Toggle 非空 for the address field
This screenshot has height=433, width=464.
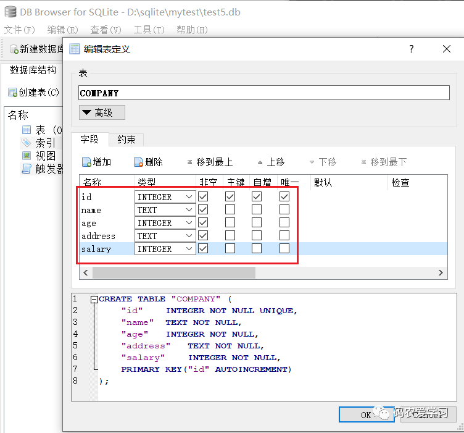coord(203,236)
